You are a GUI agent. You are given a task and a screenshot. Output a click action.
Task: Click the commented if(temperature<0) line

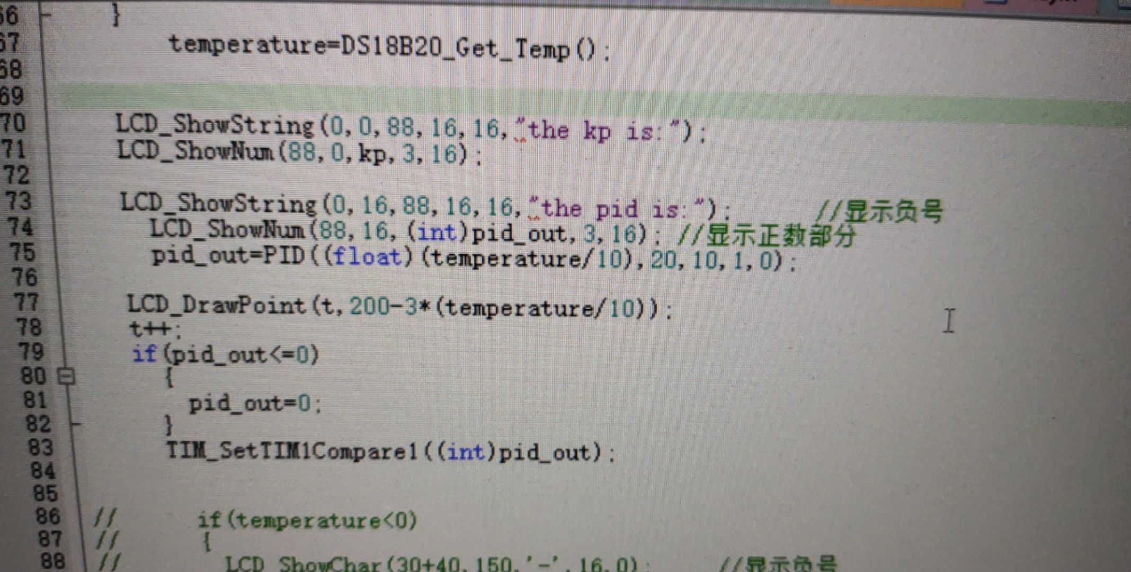[307, 521]
